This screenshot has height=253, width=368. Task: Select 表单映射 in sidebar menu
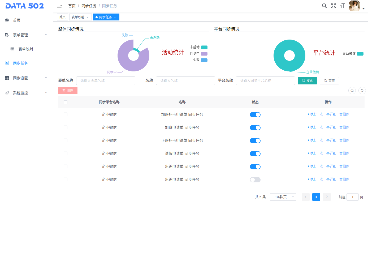coord(26,49)
